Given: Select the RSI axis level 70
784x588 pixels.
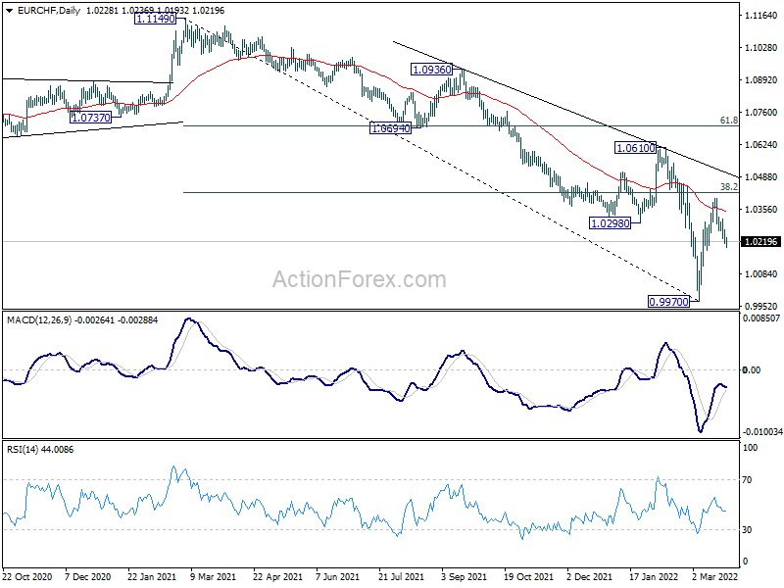Looking at the screenshot, I should pos(747,480).
